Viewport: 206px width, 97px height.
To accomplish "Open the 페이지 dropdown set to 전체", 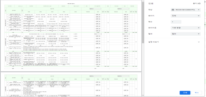I will coord(186,16).
